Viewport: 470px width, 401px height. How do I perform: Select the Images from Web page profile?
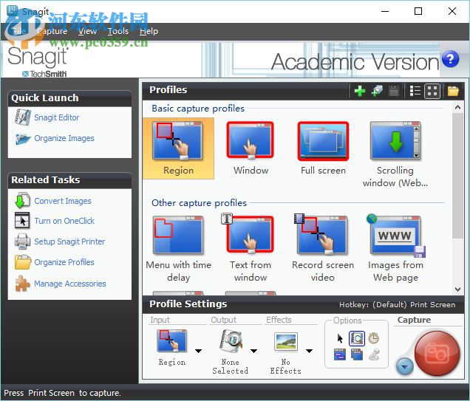pyautogui.click(x=395, y=249)
